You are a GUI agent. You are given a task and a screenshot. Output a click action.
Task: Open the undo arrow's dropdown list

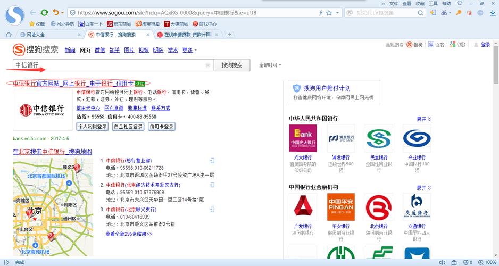pyautogui.click(x=62, y=13)
